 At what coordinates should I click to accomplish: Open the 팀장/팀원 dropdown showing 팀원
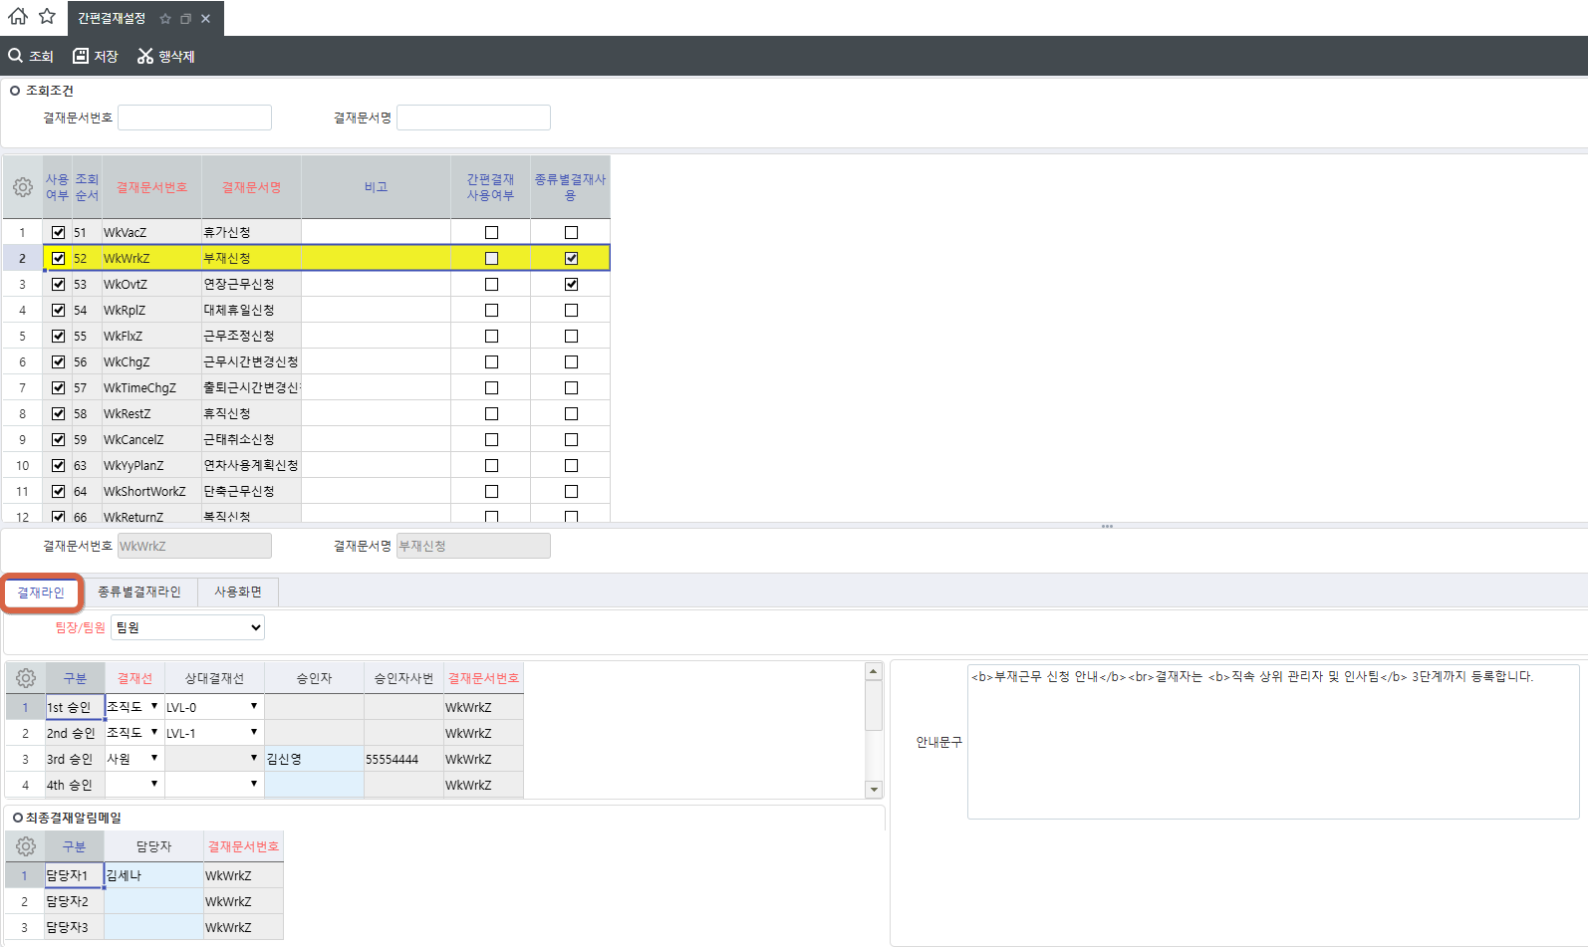(187, 627)
